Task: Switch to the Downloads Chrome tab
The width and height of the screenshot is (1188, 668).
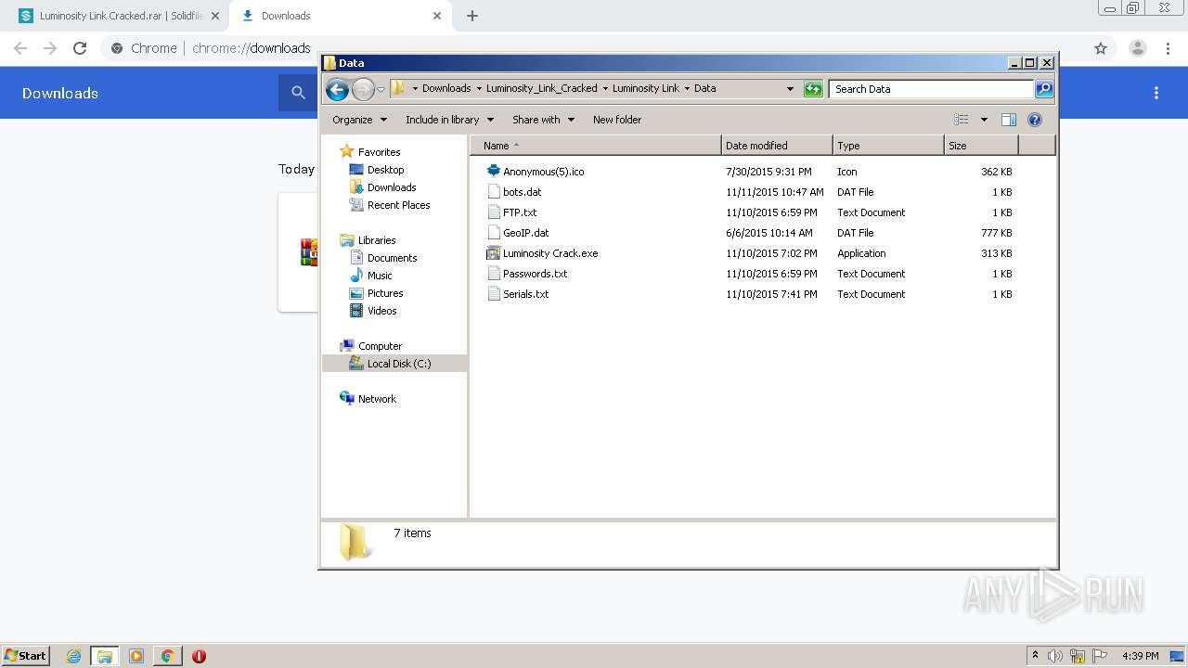Action: pos(339,16)
